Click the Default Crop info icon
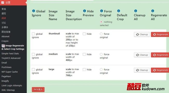The height and width of the screenshot is (93, 169). coord(119,11)
